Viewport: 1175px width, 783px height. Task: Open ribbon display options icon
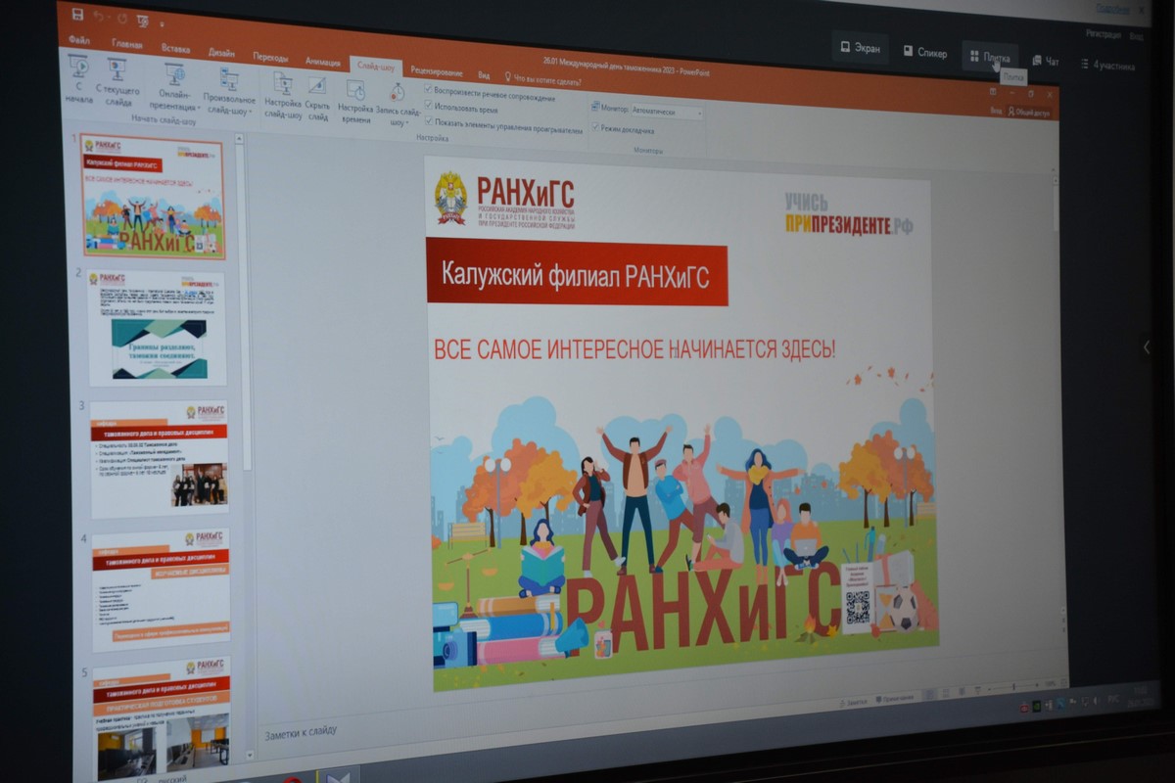993,92
